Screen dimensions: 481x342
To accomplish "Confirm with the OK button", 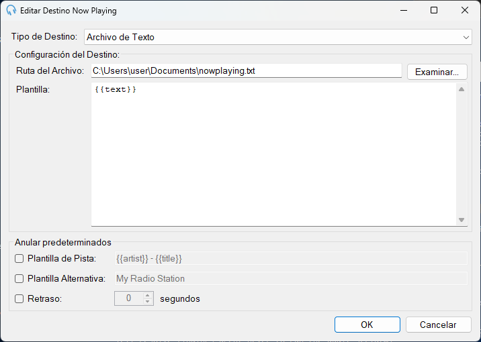I will [367, 325].
